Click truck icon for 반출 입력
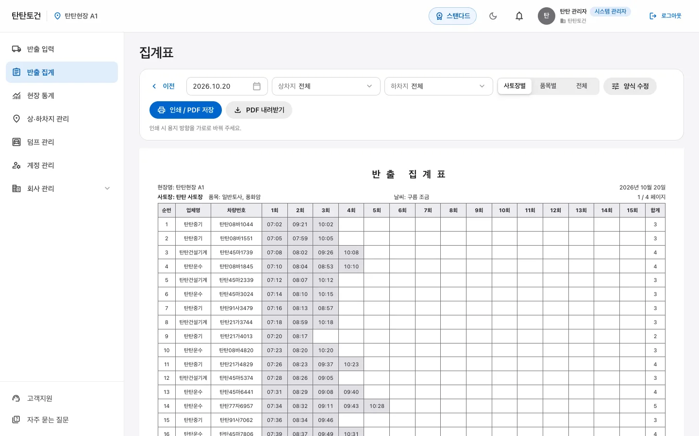 17,49
